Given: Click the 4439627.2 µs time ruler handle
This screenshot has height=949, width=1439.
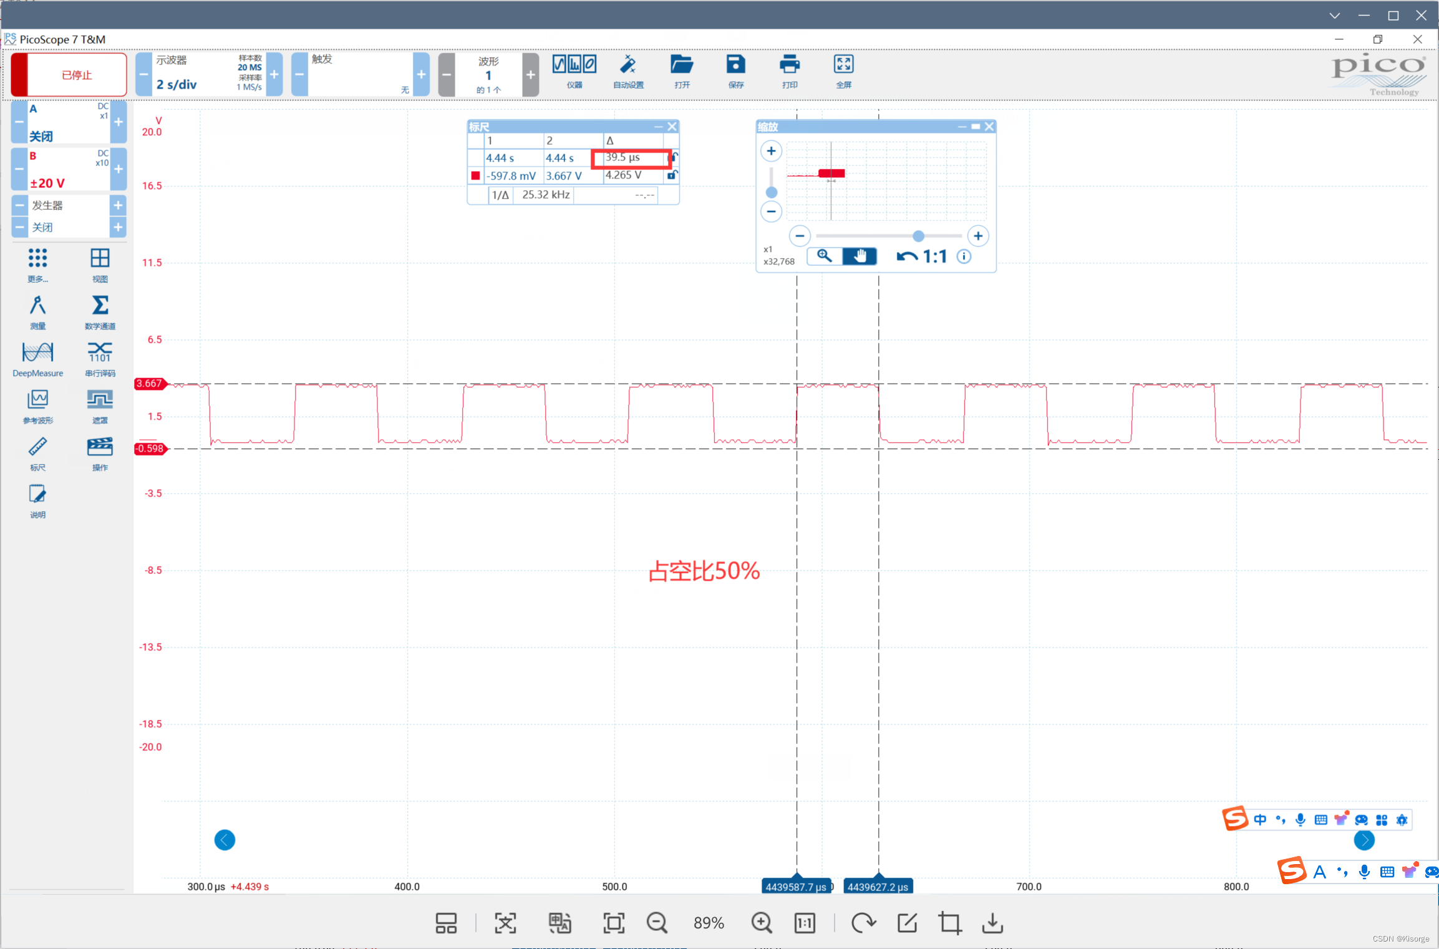Looking at the screenshot, I should point(878,885).
